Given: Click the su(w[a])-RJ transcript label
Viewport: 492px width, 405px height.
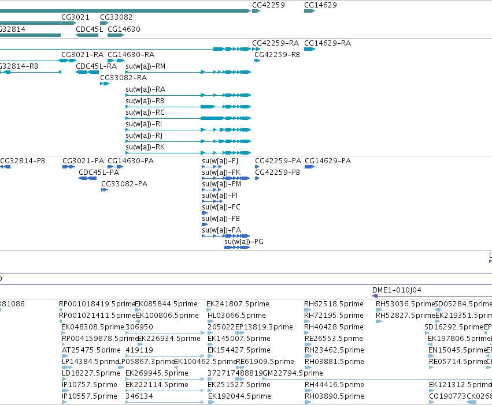Looking at the screenshot, I should pyautogui.click(x=144, y=136).
